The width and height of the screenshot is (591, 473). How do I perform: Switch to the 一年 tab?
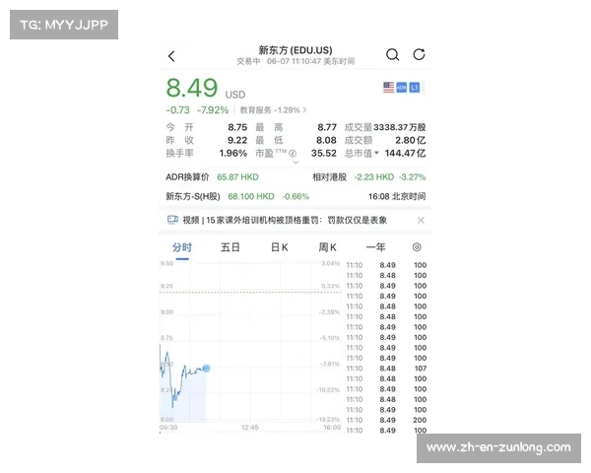click(376, 247)
